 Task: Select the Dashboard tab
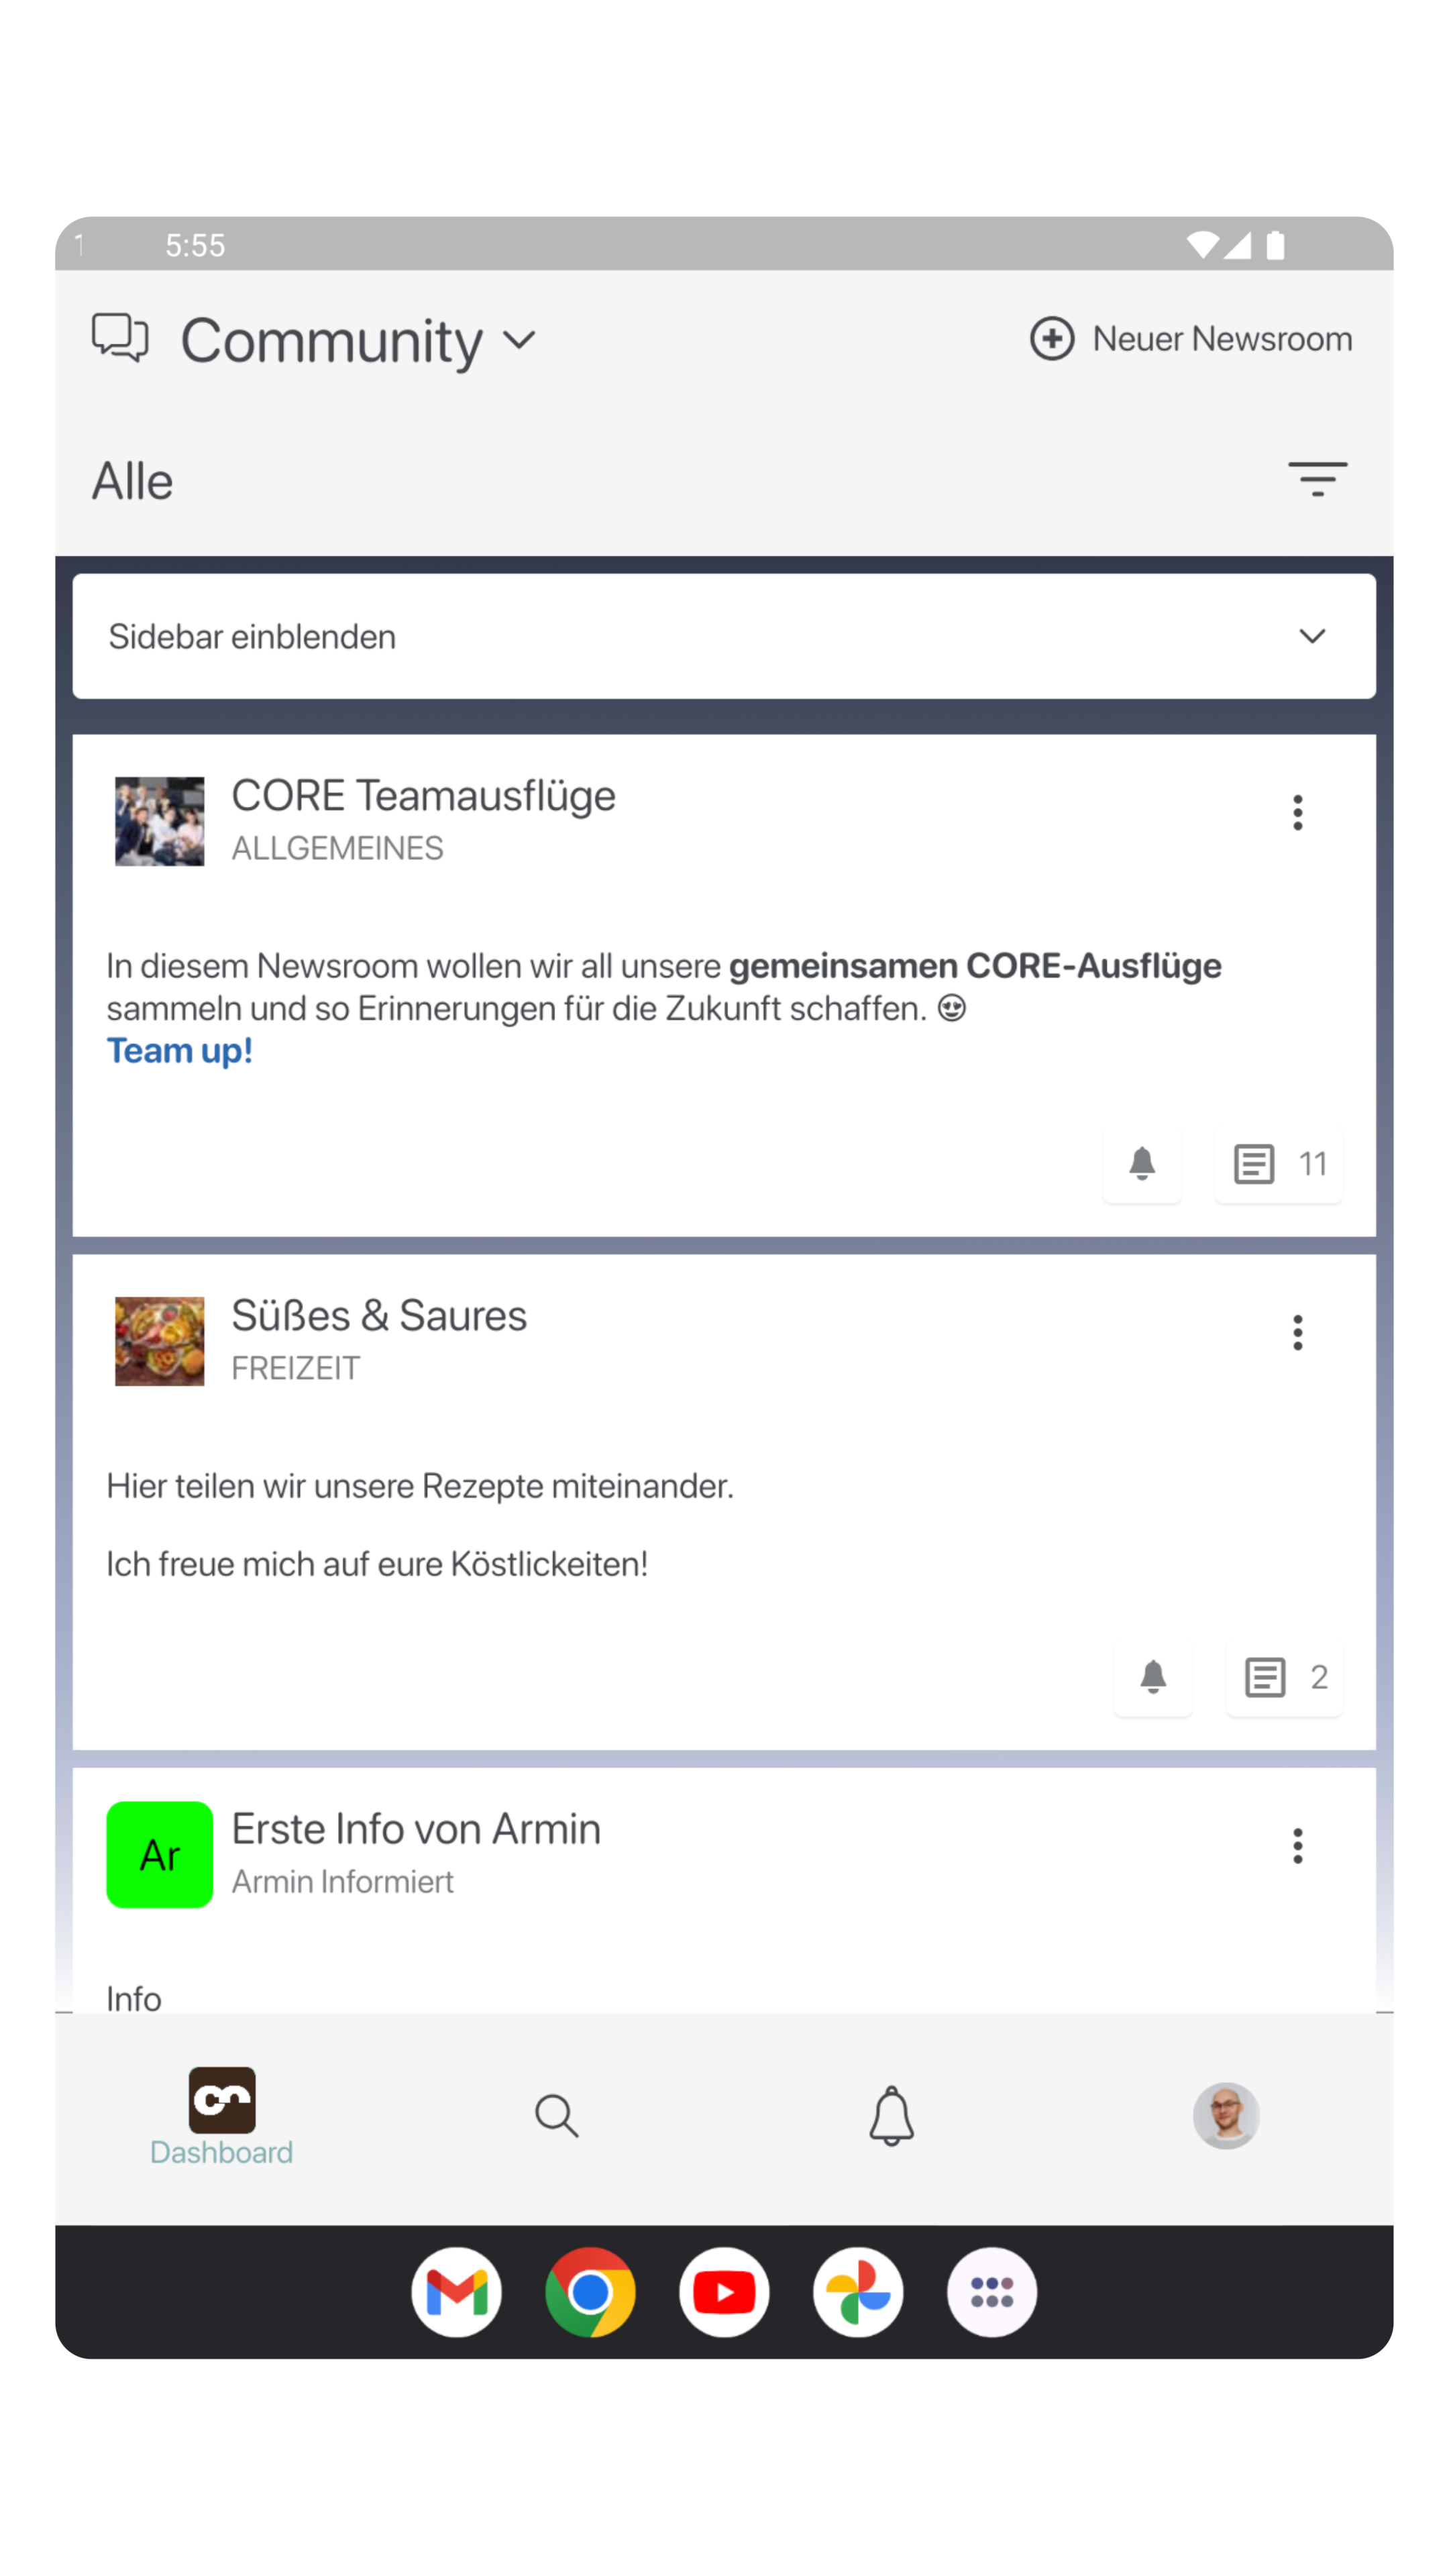pyautogui.click(x=222, y=2116)
